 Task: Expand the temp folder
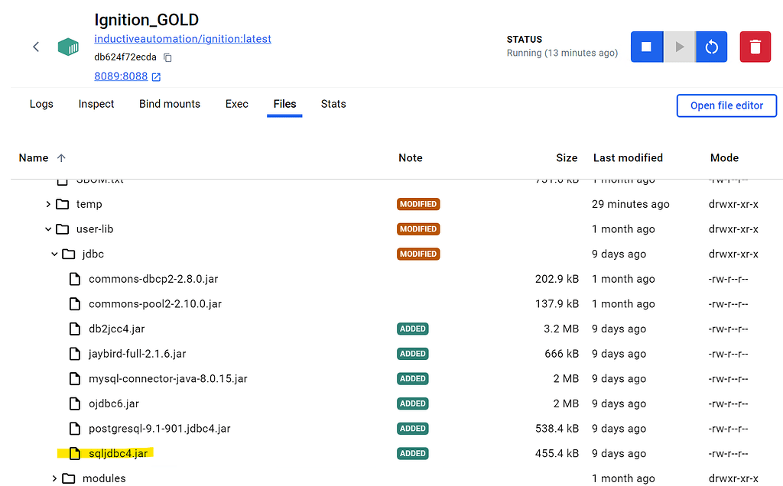tap(48, 204)
